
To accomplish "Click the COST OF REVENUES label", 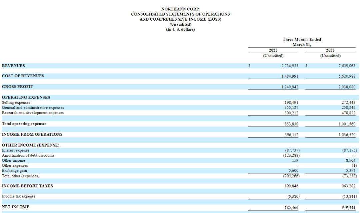I will pos(23,76).
